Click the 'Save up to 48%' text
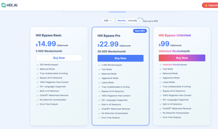The width and height of the screenshot is (218, 129). tap(150, 21)
